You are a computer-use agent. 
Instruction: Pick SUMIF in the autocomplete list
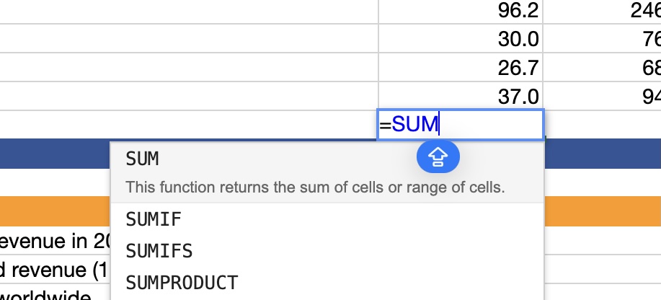pyautogui.click(x=327, y=219)
